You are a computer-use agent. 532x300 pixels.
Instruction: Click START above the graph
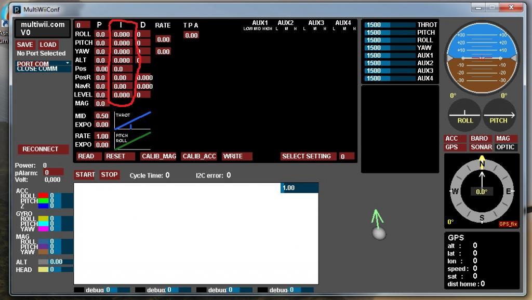85,175
